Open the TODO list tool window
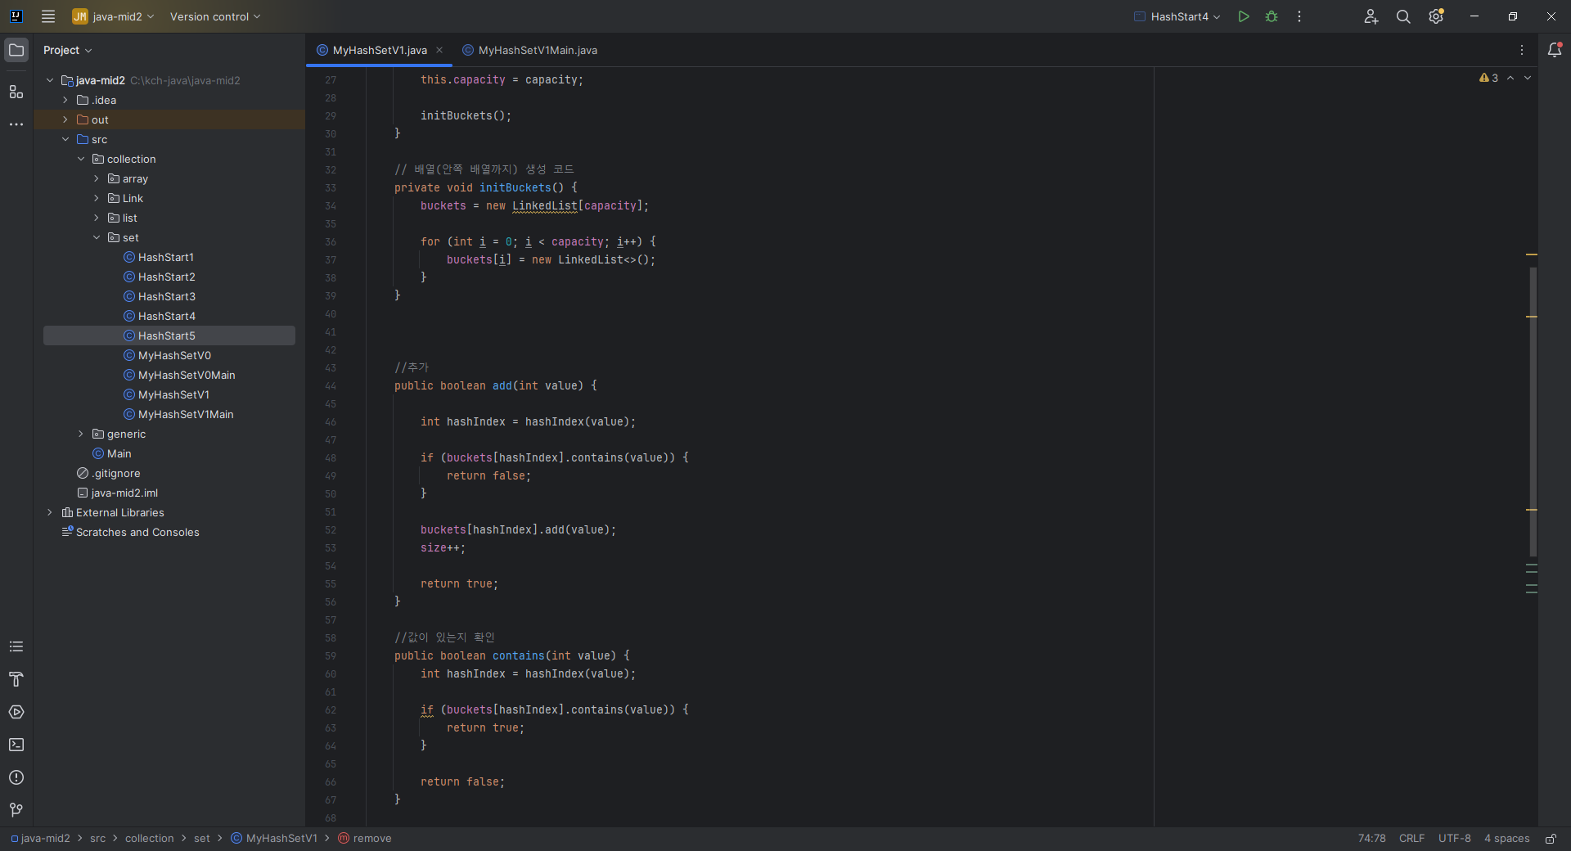The height and width of the screenshot is (851, 1571). pyautogui.click(x=16, y=646)
